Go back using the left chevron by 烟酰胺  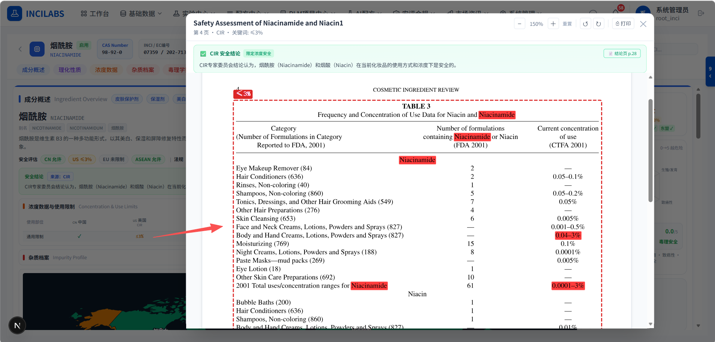[20, 49]
